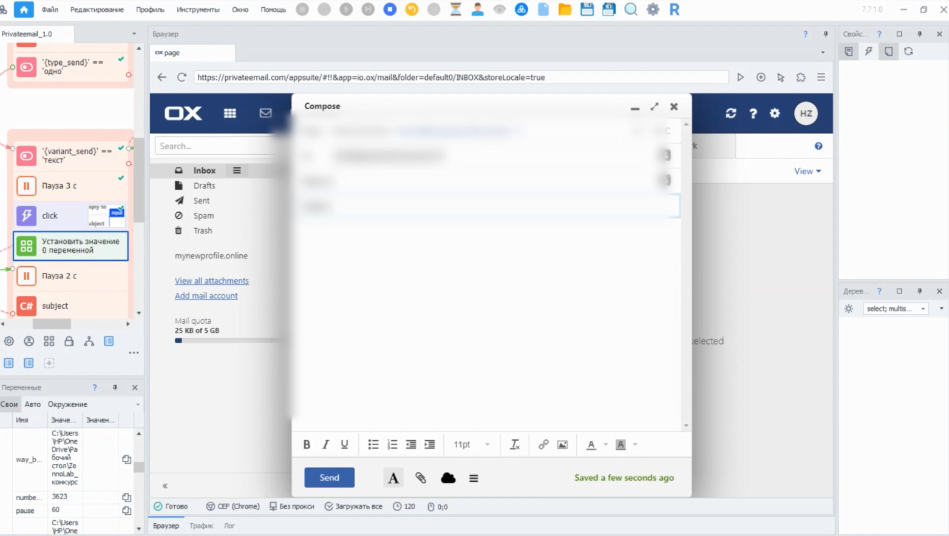Click the bulleted list icon in the Compose toolbar
Image resolution: width=949 pixels, height=536 pixels.
[x=373, y=444]
